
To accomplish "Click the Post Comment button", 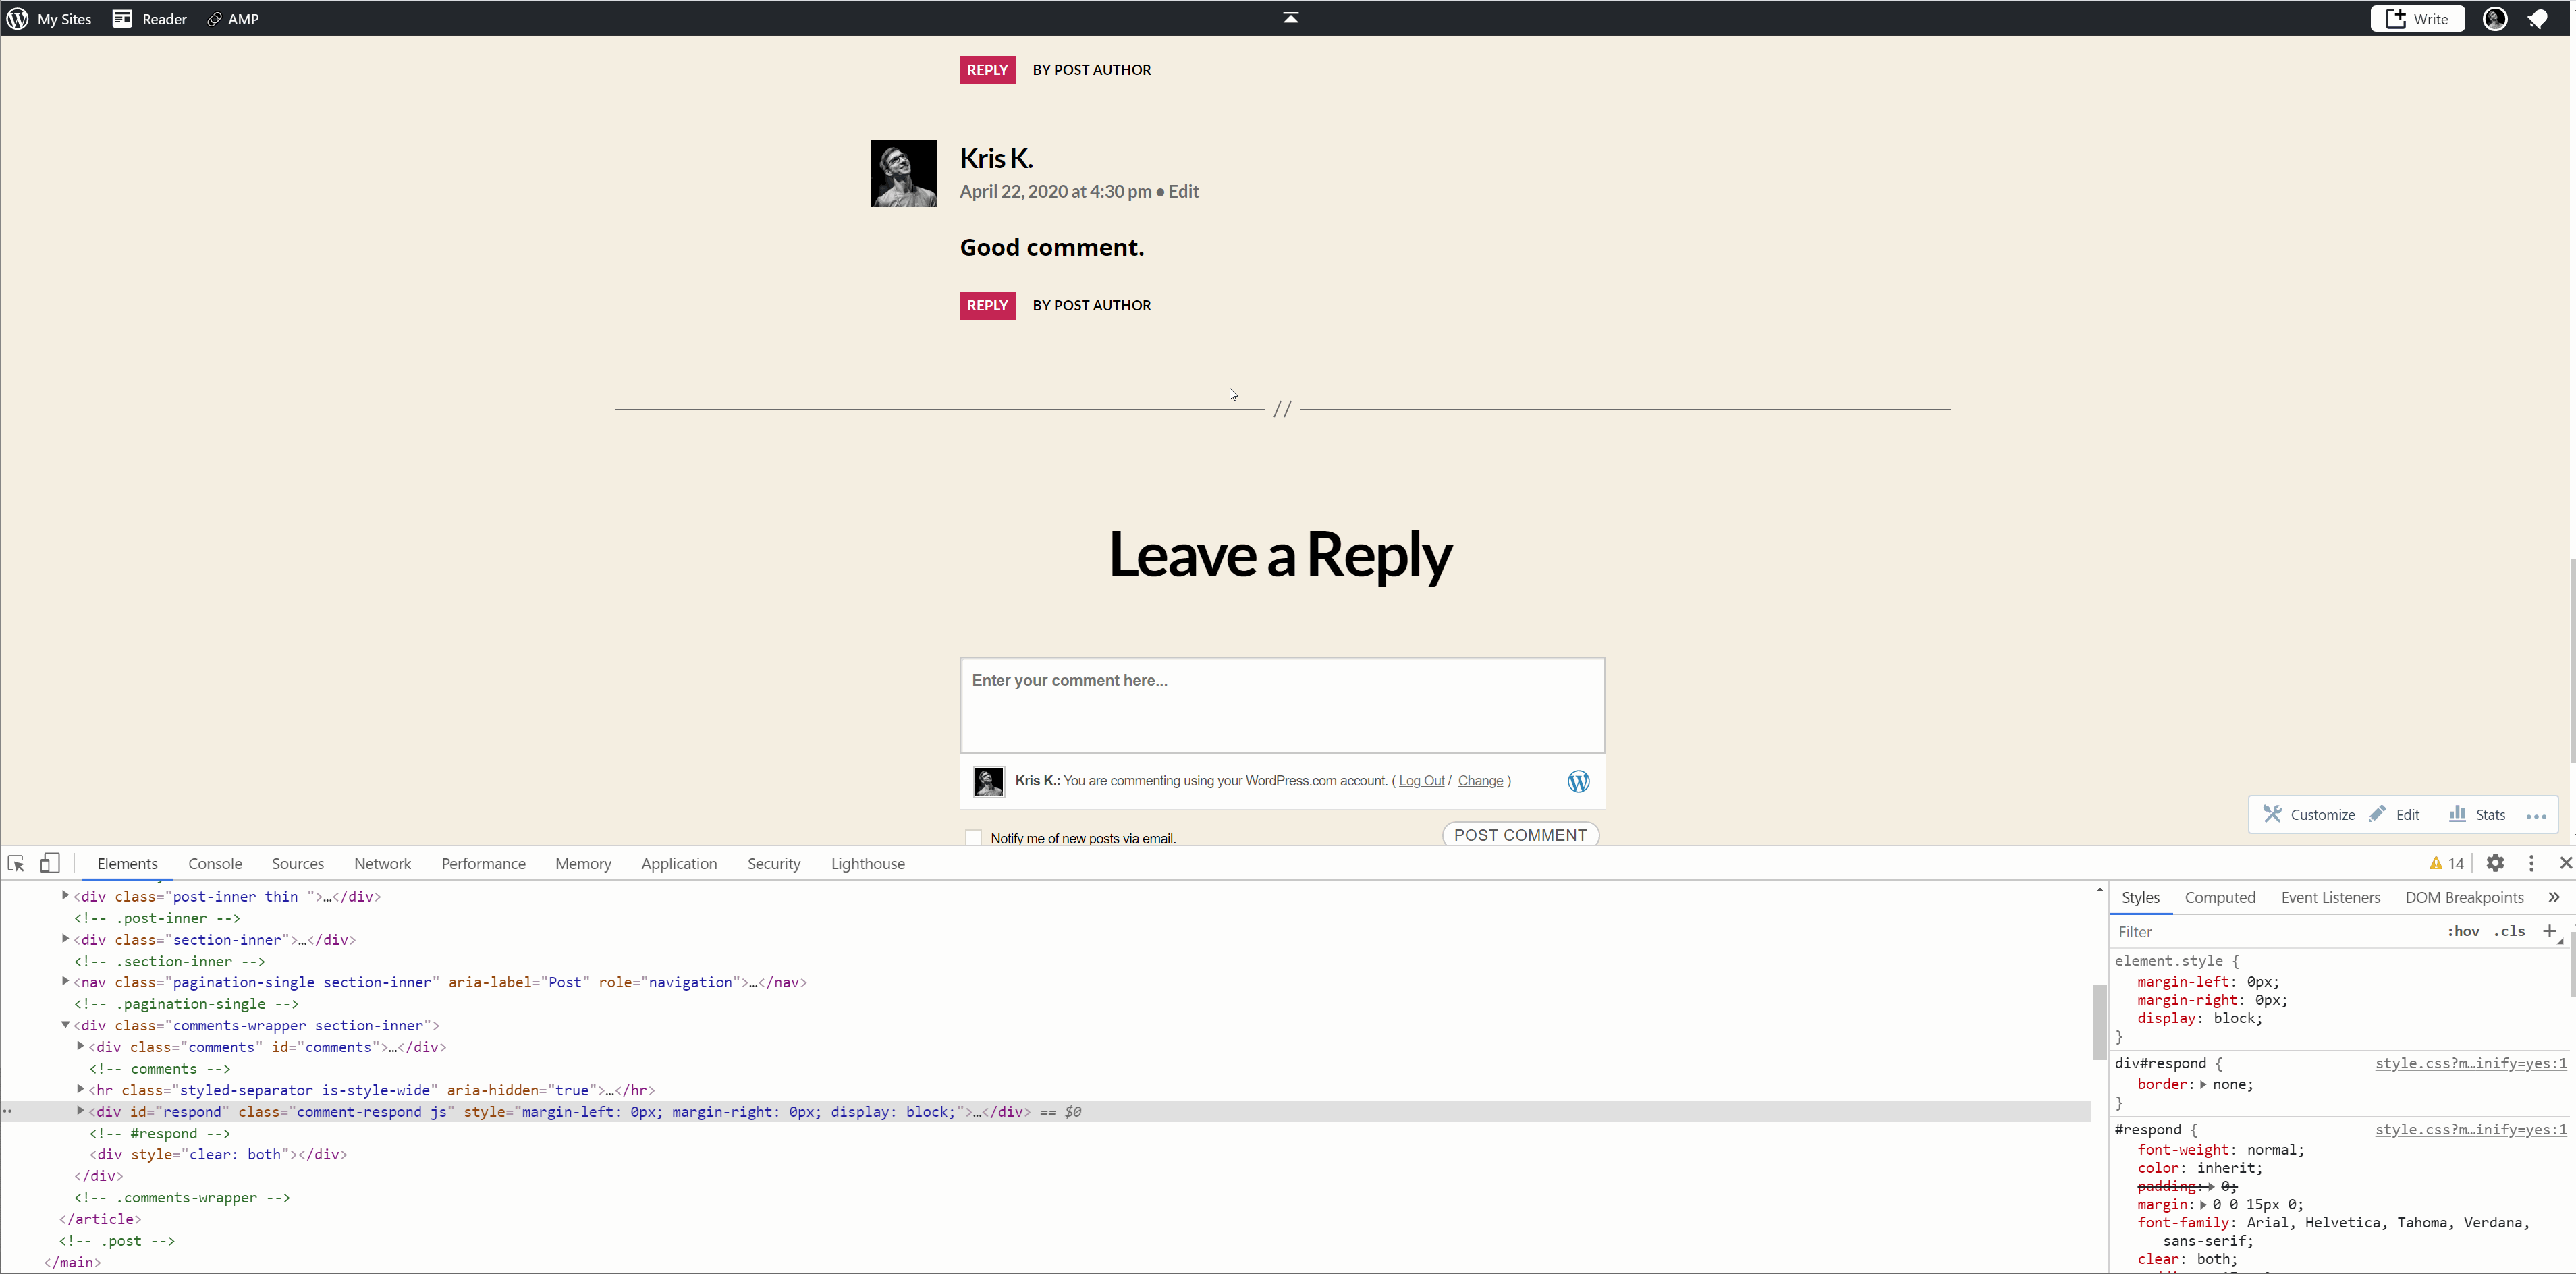I will [1521, 834].
